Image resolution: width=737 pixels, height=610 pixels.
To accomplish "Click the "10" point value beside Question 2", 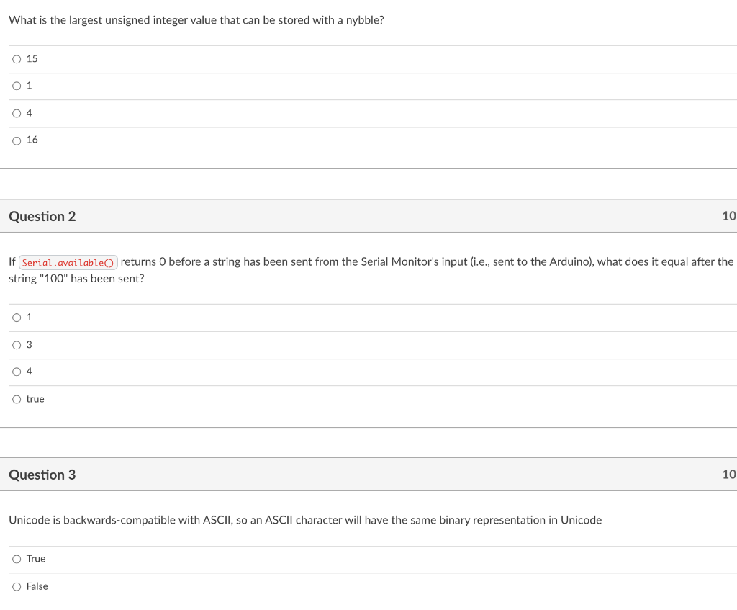I will (730, 216).
